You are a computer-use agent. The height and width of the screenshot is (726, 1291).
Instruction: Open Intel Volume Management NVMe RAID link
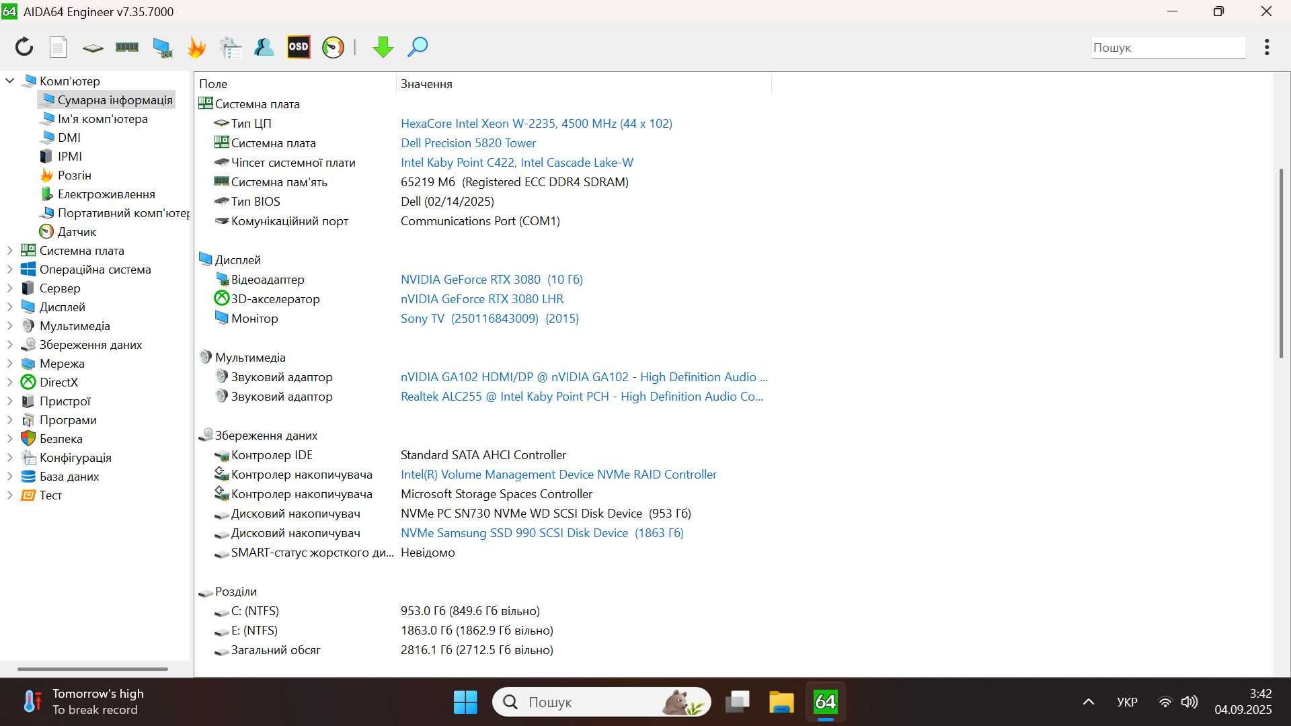click(x=559, y=474)
